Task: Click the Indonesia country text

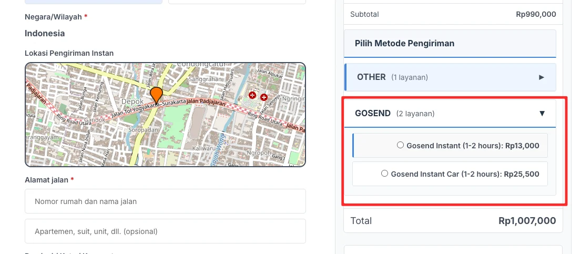Action: (x=45, y=34)
